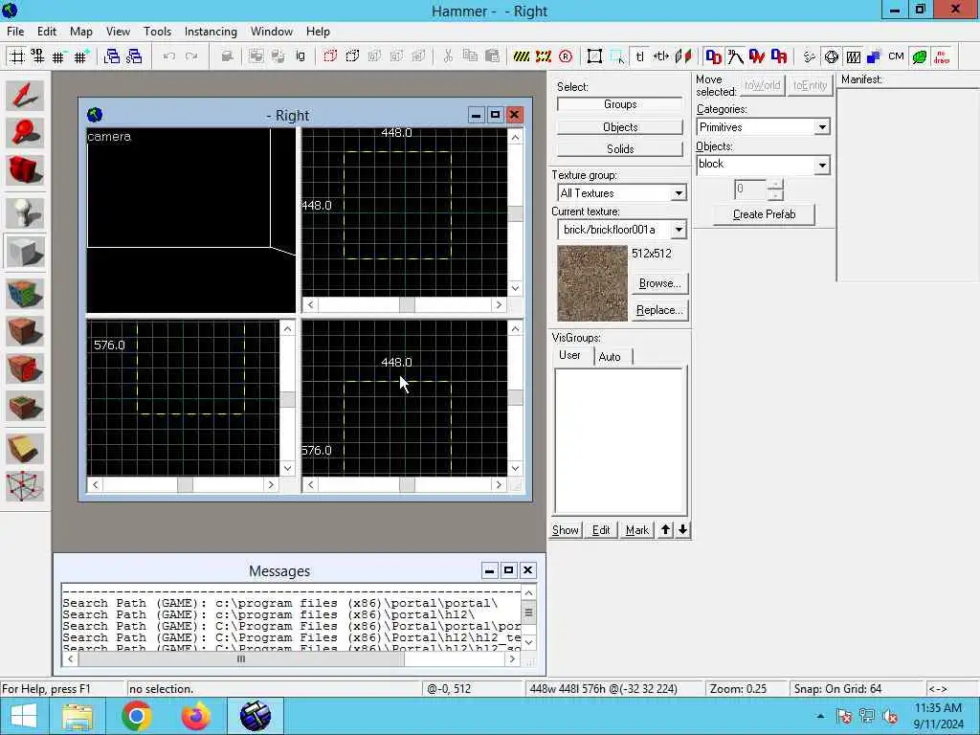This screenshot has height=735, width=980.
Task: Toggle cordon bounds yellow-black striped icon
Action: 522,56
